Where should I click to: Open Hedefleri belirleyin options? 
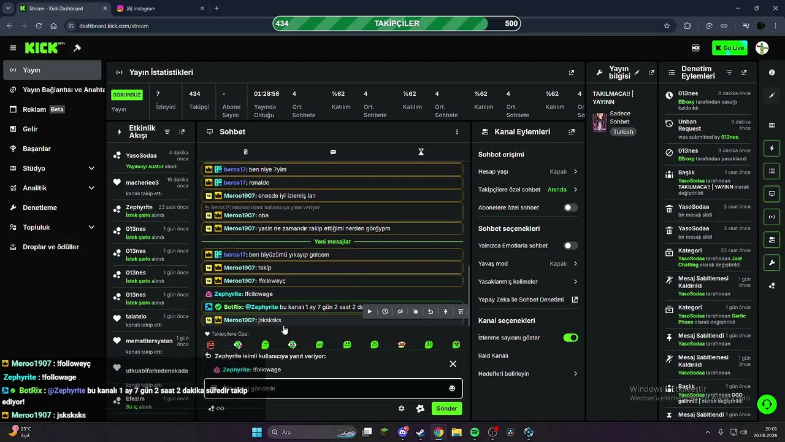(x=528, y=374)
